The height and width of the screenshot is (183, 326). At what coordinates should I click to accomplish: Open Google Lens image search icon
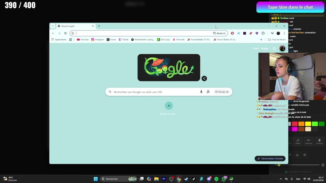click(208, 92)
